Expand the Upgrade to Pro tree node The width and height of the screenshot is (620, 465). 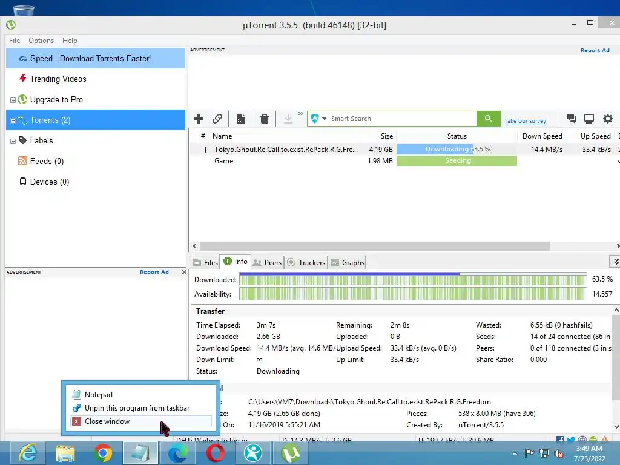tap(13, 100)
